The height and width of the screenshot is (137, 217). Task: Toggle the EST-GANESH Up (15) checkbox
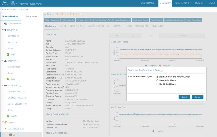click(x=10, y=135)
